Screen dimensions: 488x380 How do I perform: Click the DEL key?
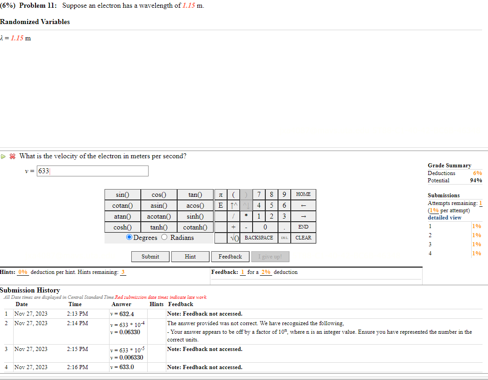(284, 238)
